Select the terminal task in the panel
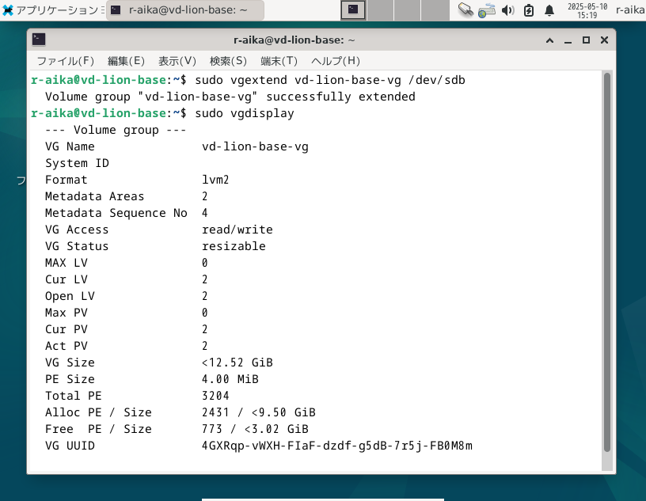 click(185, 9)
